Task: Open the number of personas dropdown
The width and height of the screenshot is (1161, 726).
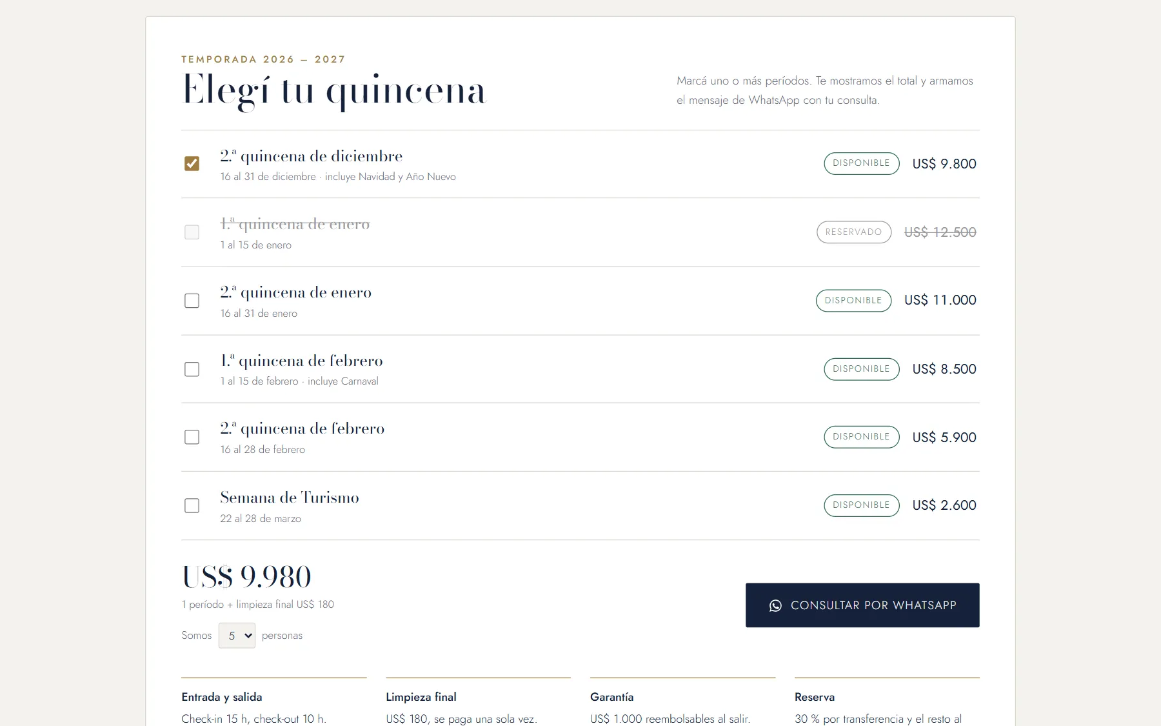Action: point(237,636)
